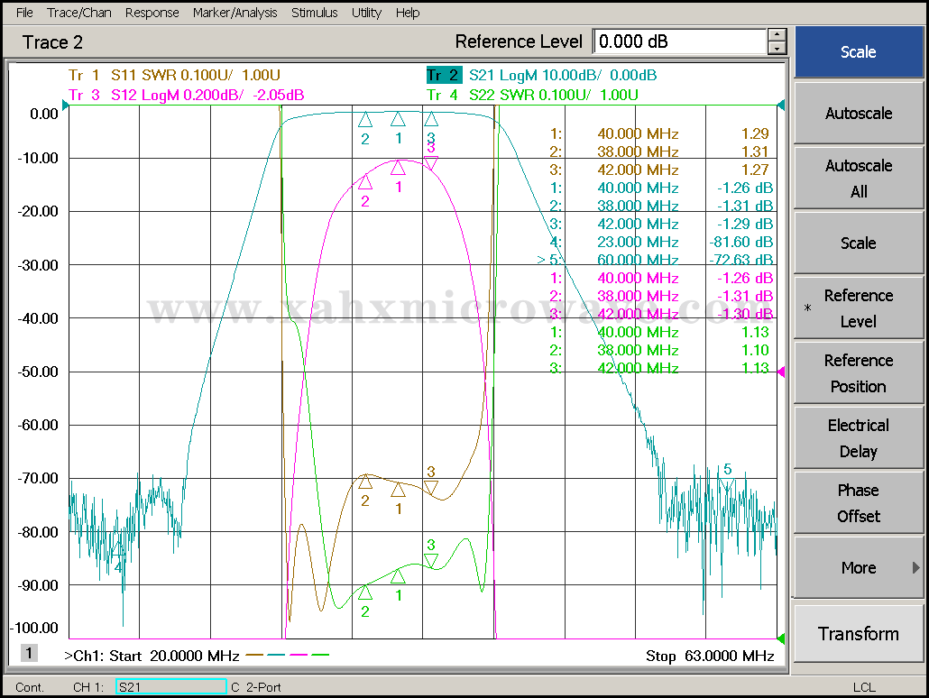Click the Trace 2 title label

[52, 42]
